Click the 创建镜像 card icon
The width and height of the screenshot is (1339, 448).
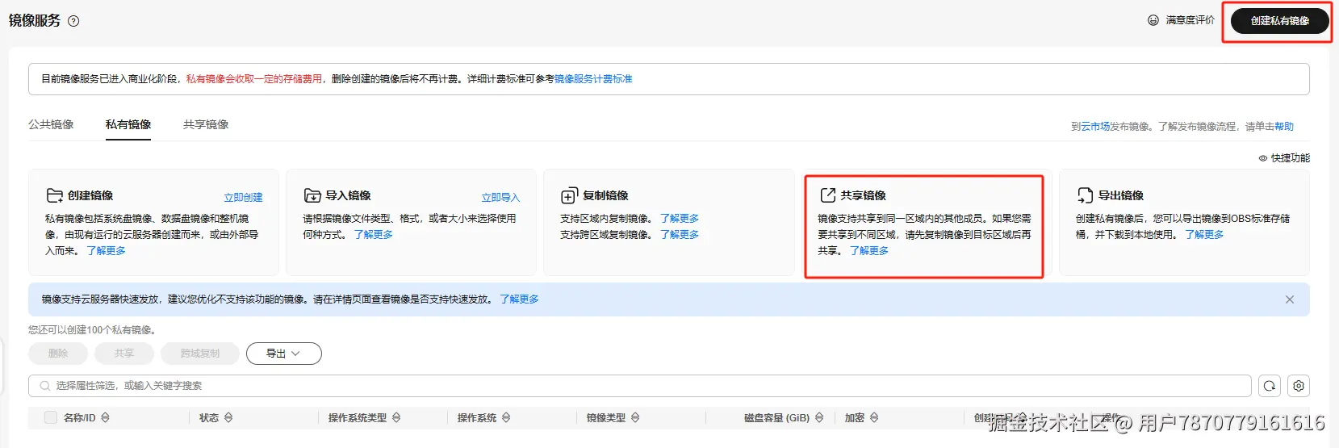(54, 195)
